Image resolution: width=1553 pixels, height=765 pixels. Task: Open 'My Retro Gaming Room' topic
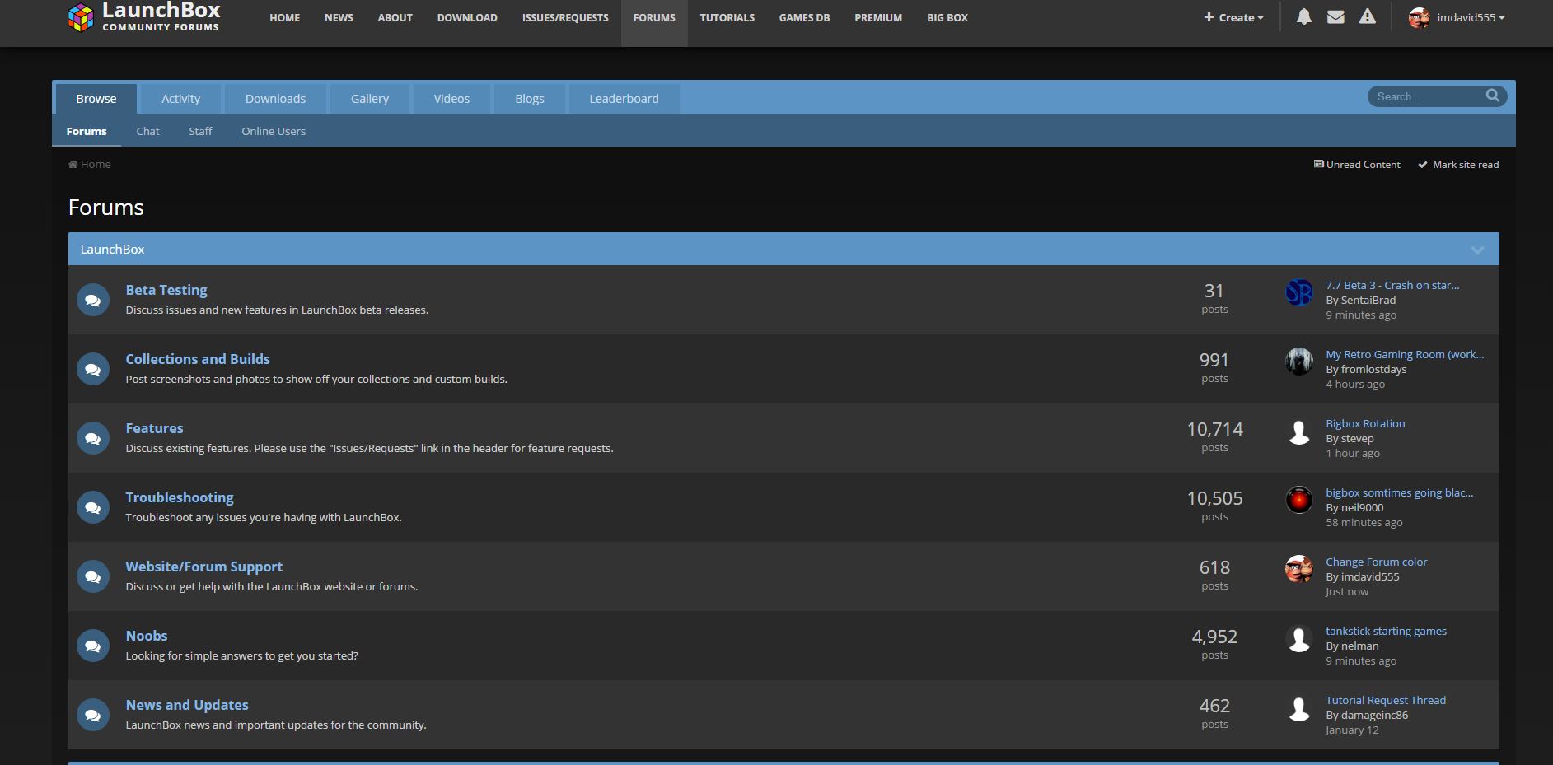[x=1405, y=354]
